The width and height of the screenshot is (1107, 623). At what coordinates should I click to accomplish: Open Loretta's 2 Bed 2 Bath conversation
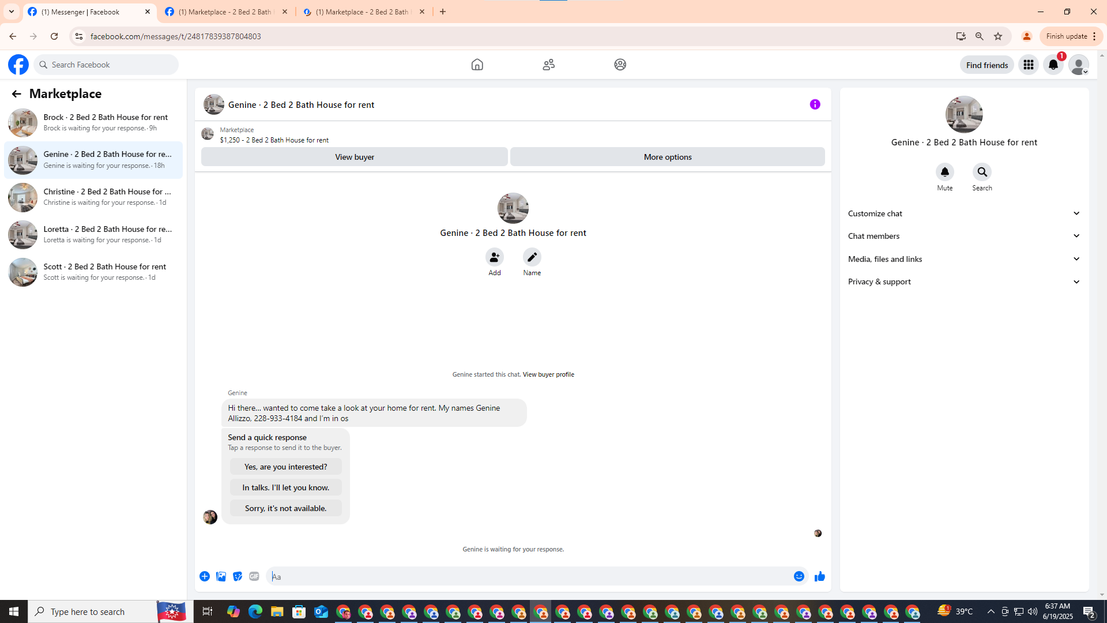coord(93,235)
